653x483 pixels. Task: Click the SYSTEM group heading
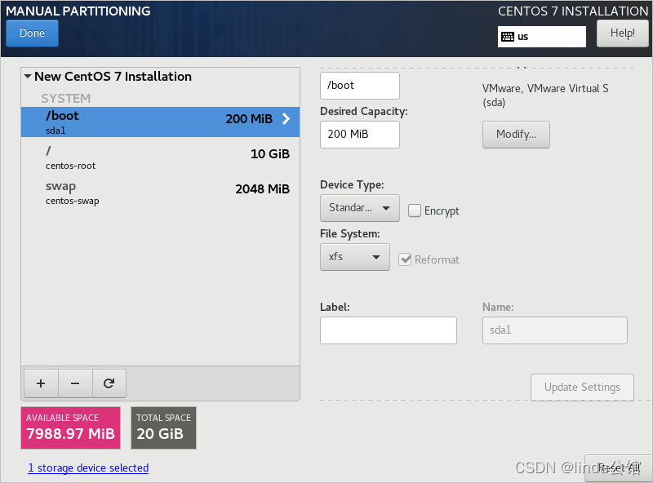(x=66, y=99)
